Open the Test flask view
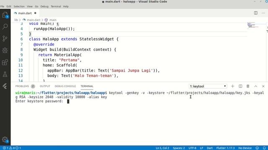This screenshot has height=150, width=268. click(x=5, y=74)
